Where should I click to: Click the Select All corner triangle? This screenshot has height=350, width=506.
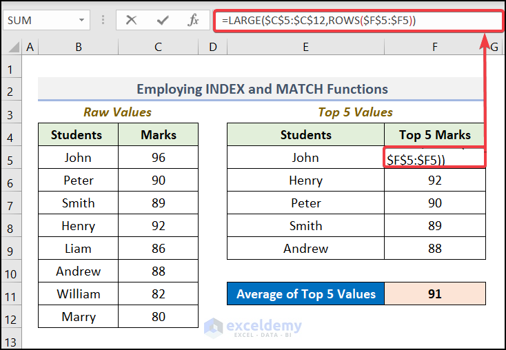11,47
